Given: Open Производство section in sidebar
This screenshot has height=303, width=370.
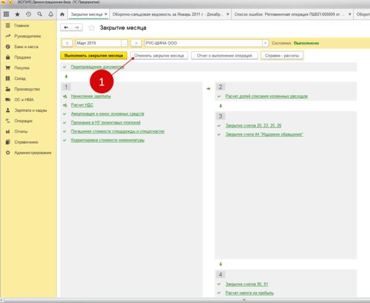Looking at the screenshot, I should pos(27,89).
